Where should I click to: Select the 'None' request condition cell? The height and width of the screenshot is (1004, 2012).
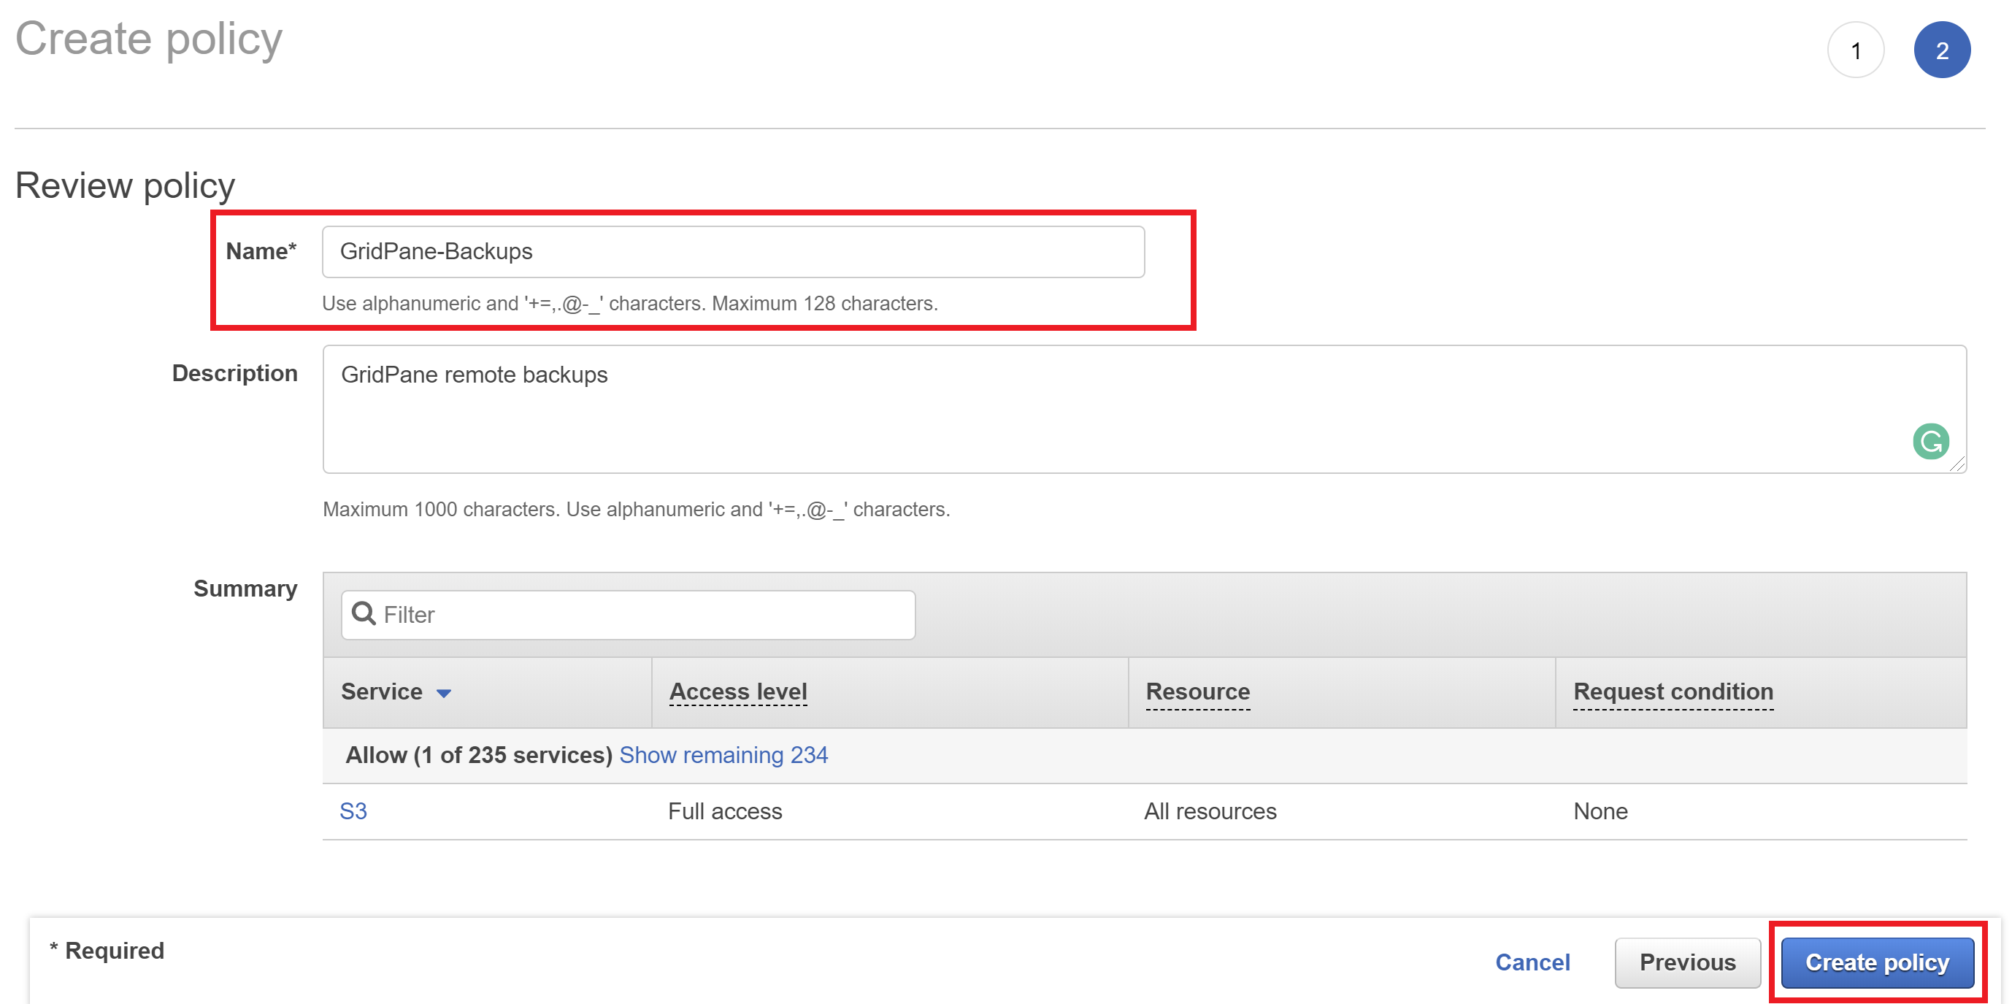click(x=1600, y=811)
